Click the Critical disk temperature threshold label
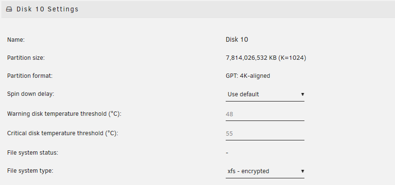 click(x=63, y=133)
